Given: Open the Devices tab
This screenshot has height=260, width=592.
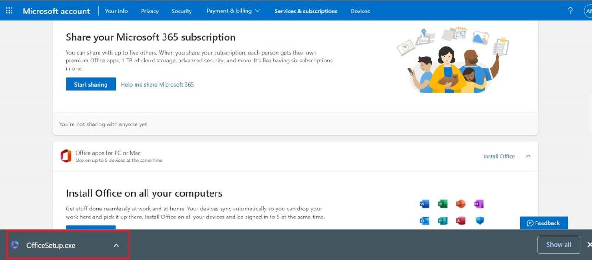Looking at the screenshot, I should tap(360, 11).
